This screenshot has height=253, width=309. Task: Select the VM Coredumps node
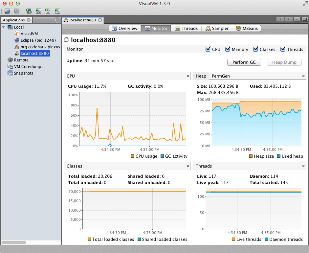click(29, 66)
